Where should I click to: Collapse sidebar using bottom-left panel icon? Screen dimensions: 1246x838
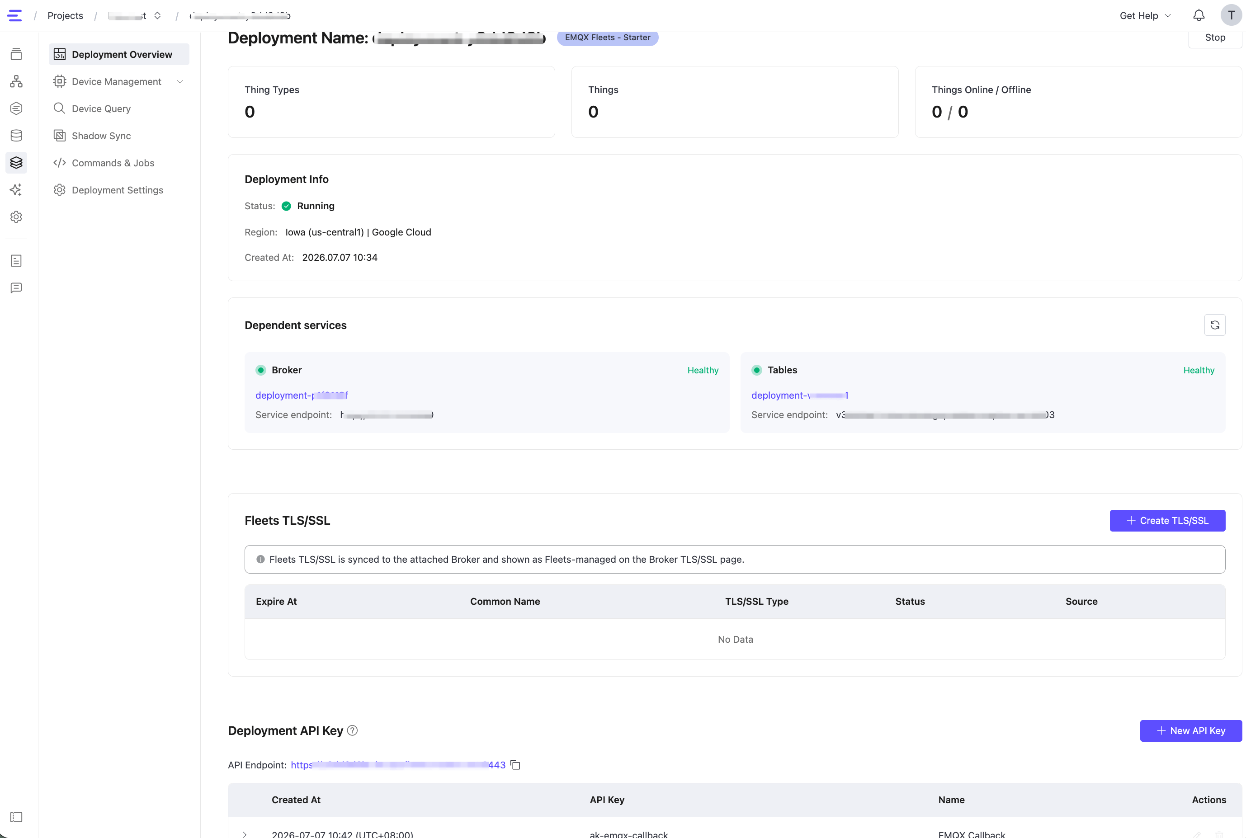point(16,817)
